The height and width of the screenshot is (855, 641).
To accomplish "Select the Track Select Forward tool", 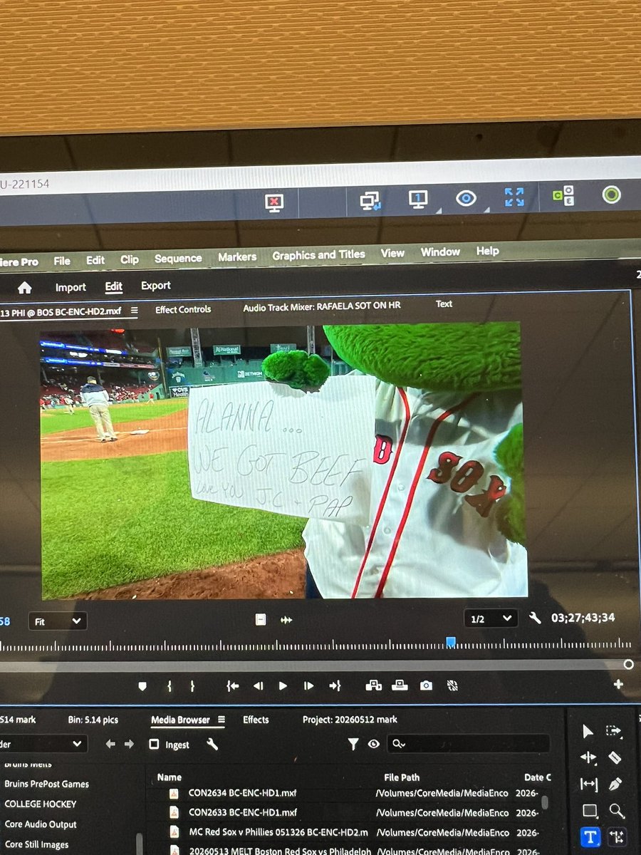I will click(x=614, y=730).
